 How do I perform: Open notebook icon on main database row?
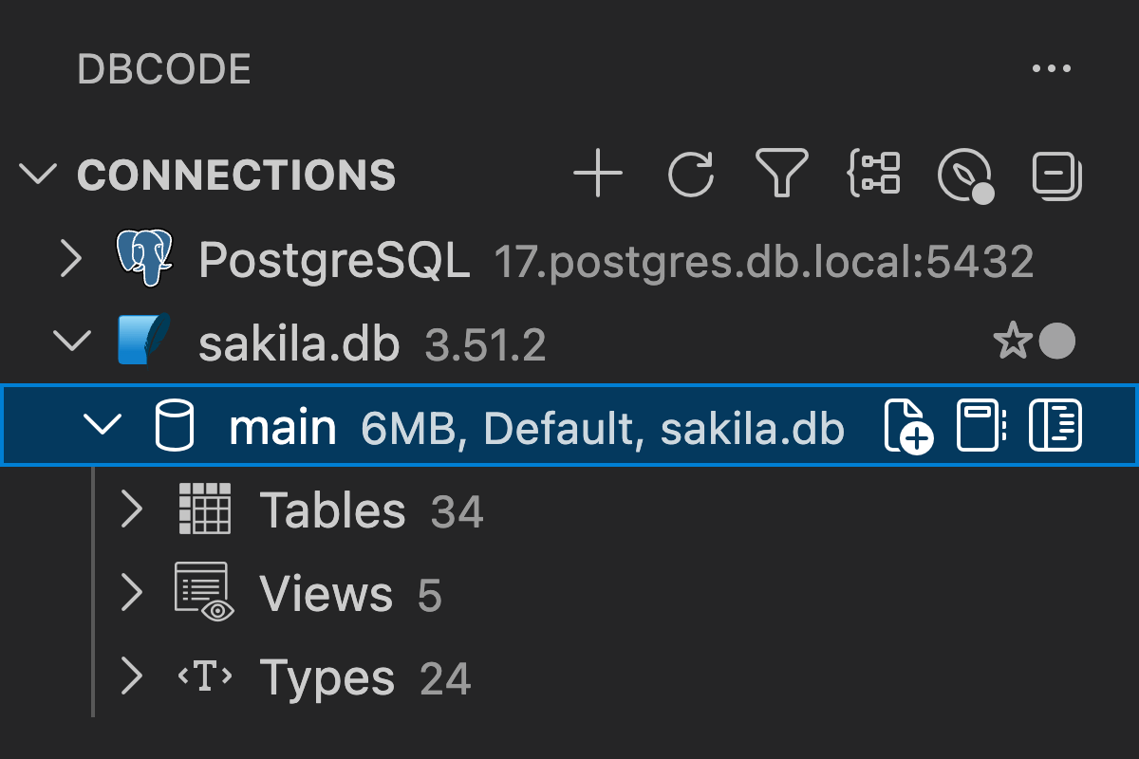coord(980,426)
